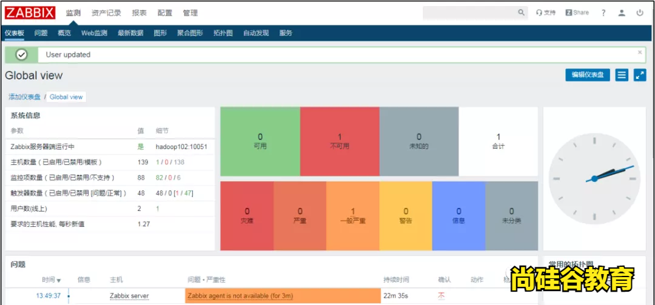Switch to the 拓扑图 submenu
Viewport: 655px width, 305px height.
click(223, 33)
